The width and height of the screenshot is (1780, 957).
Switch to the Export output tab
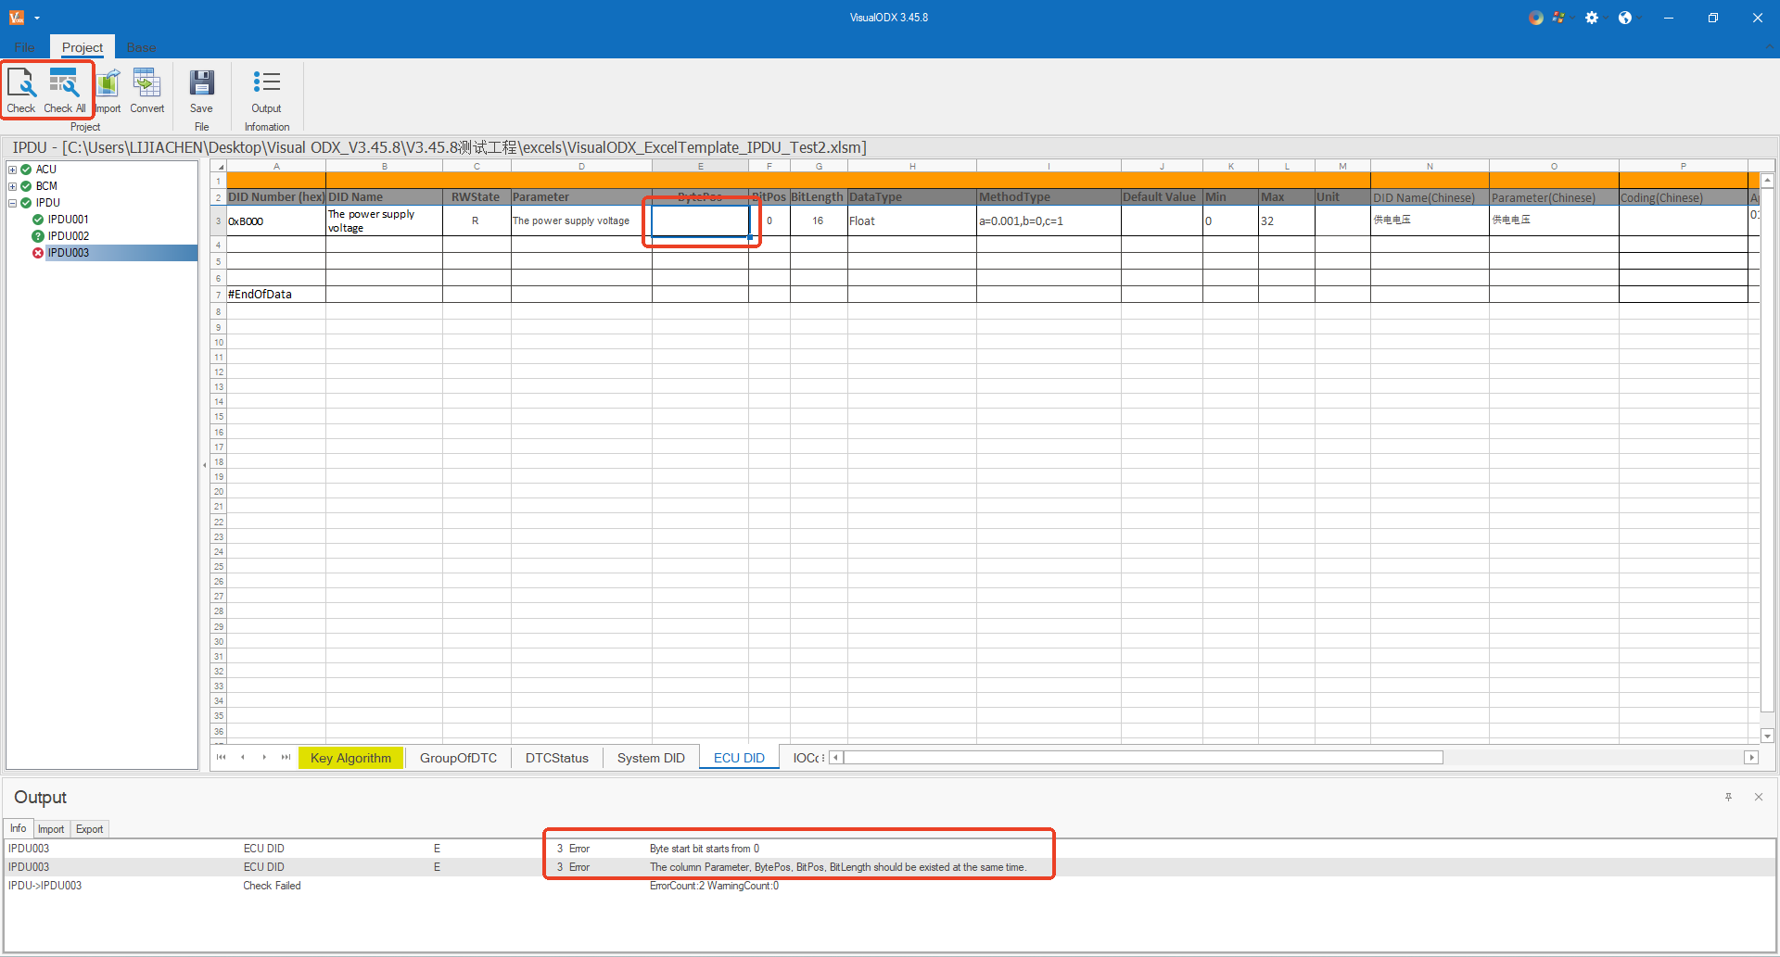[x=90, y=829]
